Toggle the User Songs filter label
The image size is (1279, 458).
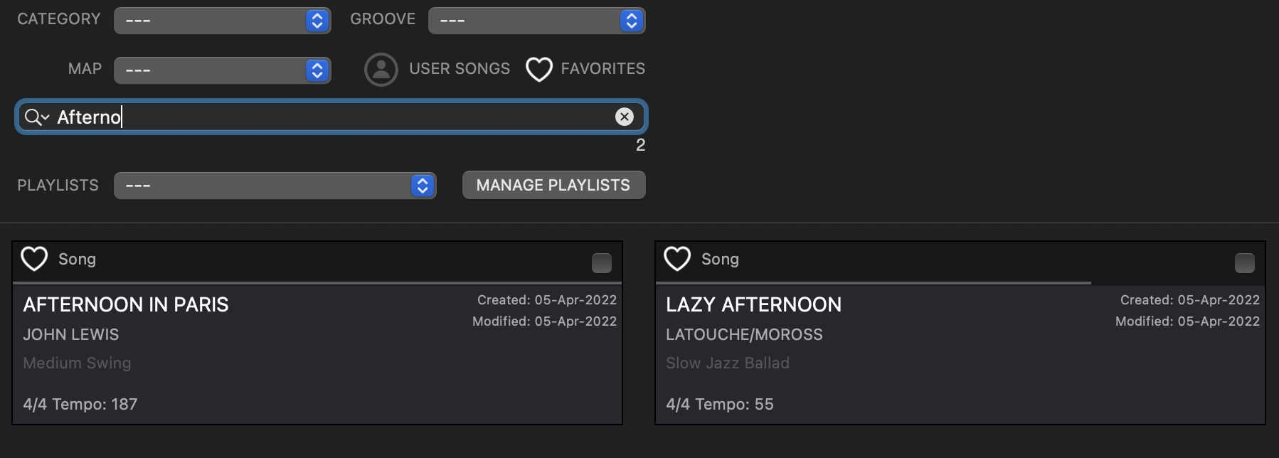point(459,69)
